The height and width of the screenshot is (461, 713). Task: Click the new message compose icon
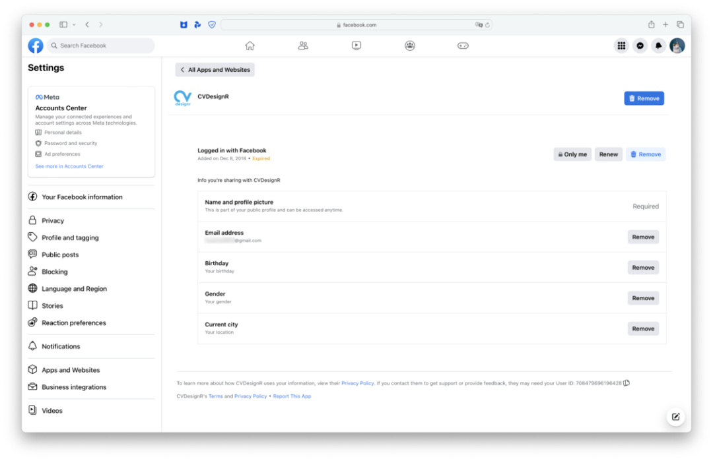[x=676, y=417]
